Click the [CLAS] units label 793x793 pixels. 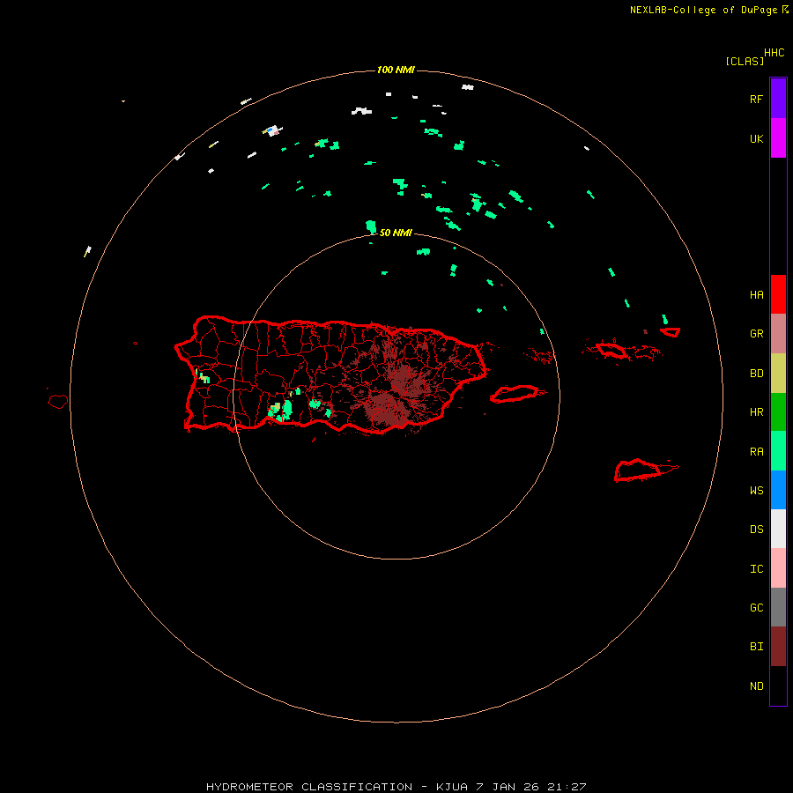point(745,61)
